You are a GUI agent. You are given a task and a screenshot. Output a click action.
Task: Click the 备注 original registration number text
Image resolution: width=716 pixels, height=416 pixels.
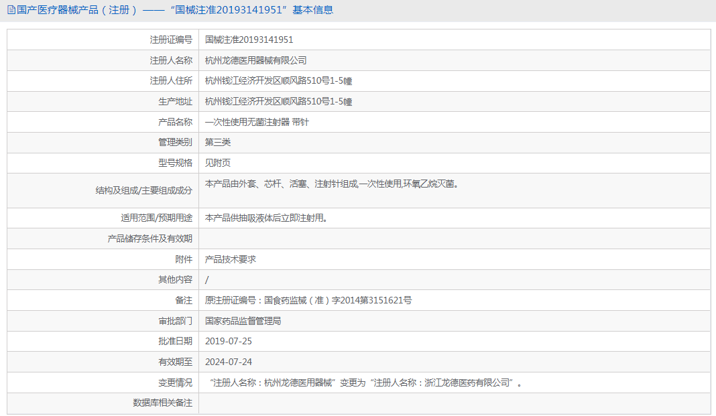tap(308, 300)
